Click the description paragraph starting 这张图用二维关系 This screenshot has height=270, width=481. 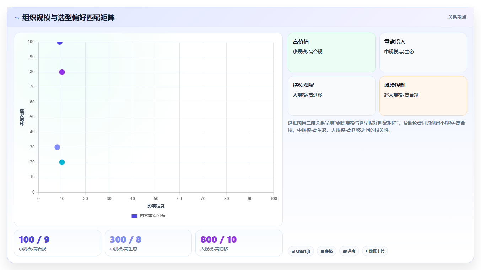click(x=377, y=126)
